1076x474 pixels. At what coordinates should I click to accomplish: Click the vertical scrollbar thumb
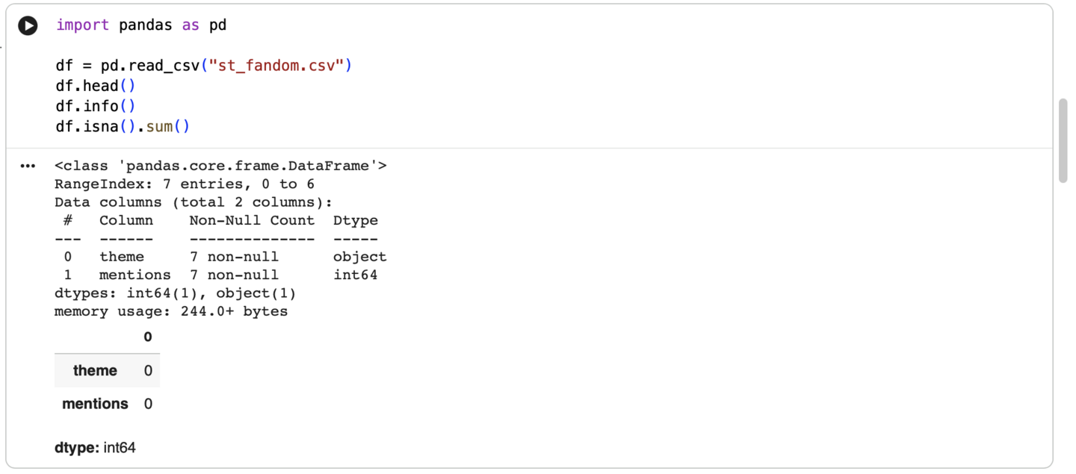(1063, 140)
